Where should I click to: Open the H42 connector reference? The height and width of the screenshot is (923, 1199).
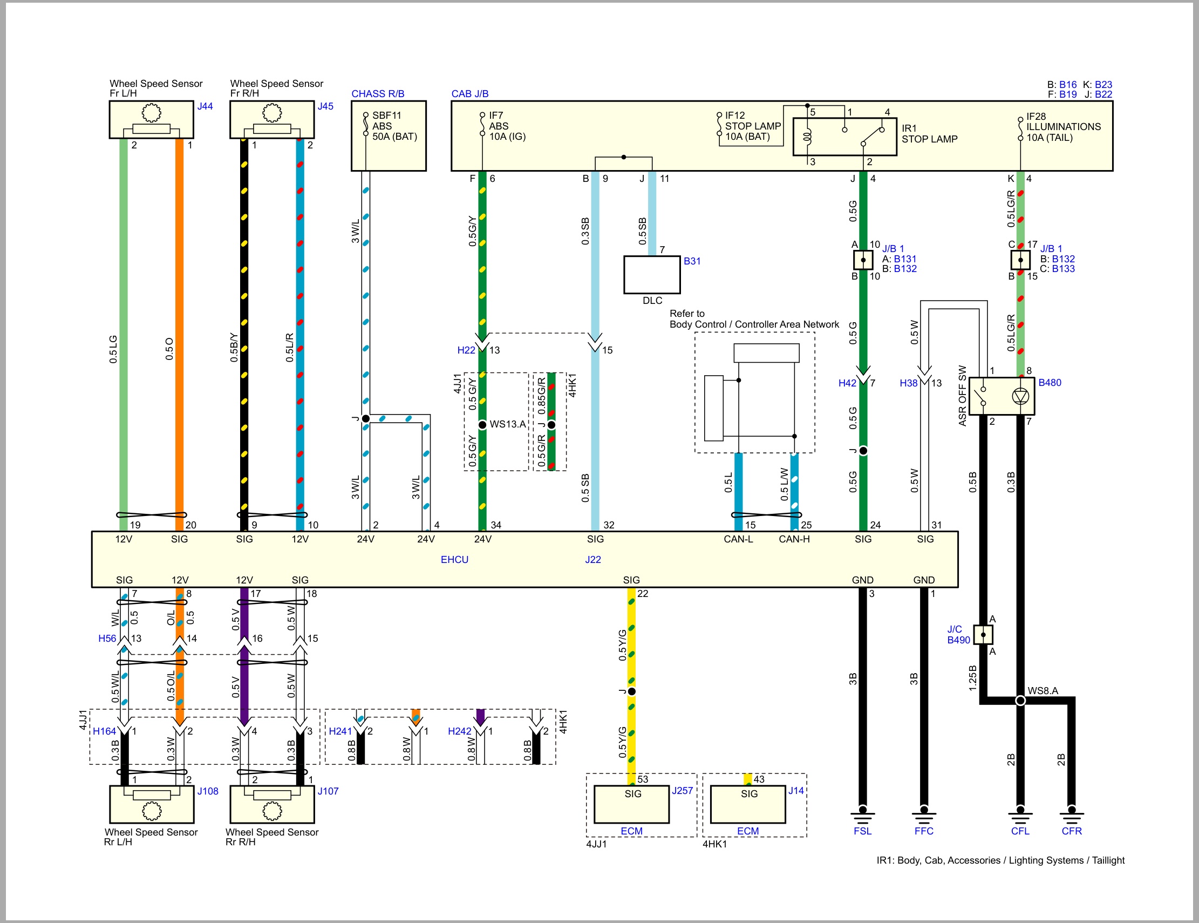pos(847,383)
